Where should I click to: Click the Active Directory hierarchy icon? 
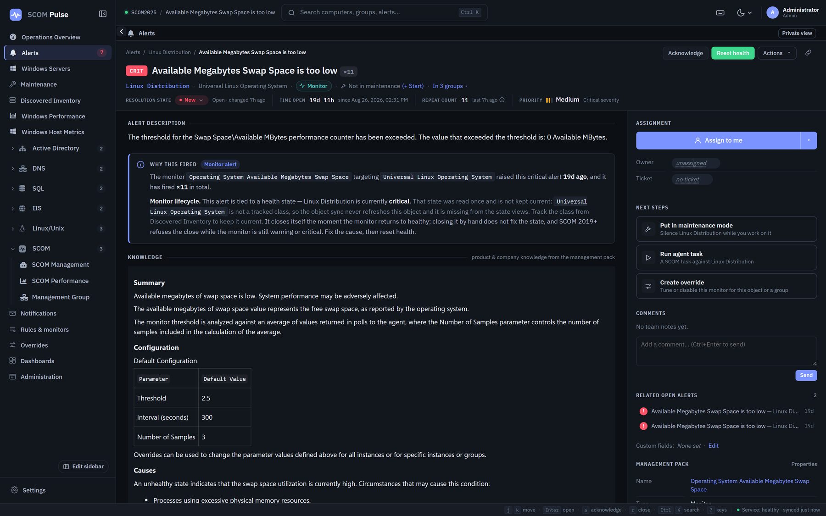click(22, 149)
